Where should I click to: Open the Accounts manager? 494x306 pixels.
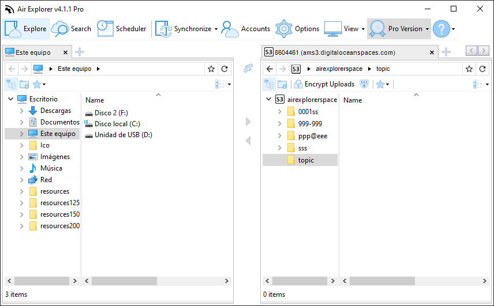(x=246, y=29)
